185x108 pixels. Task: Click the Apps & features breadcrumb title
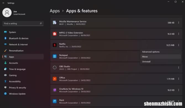coord(82,11)
